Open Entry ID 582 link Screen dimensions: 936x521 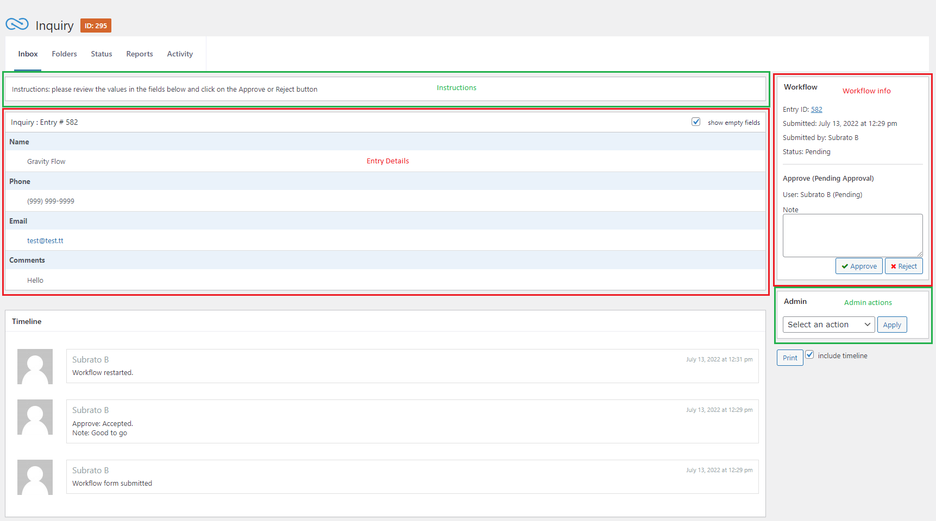pos(816,110)
